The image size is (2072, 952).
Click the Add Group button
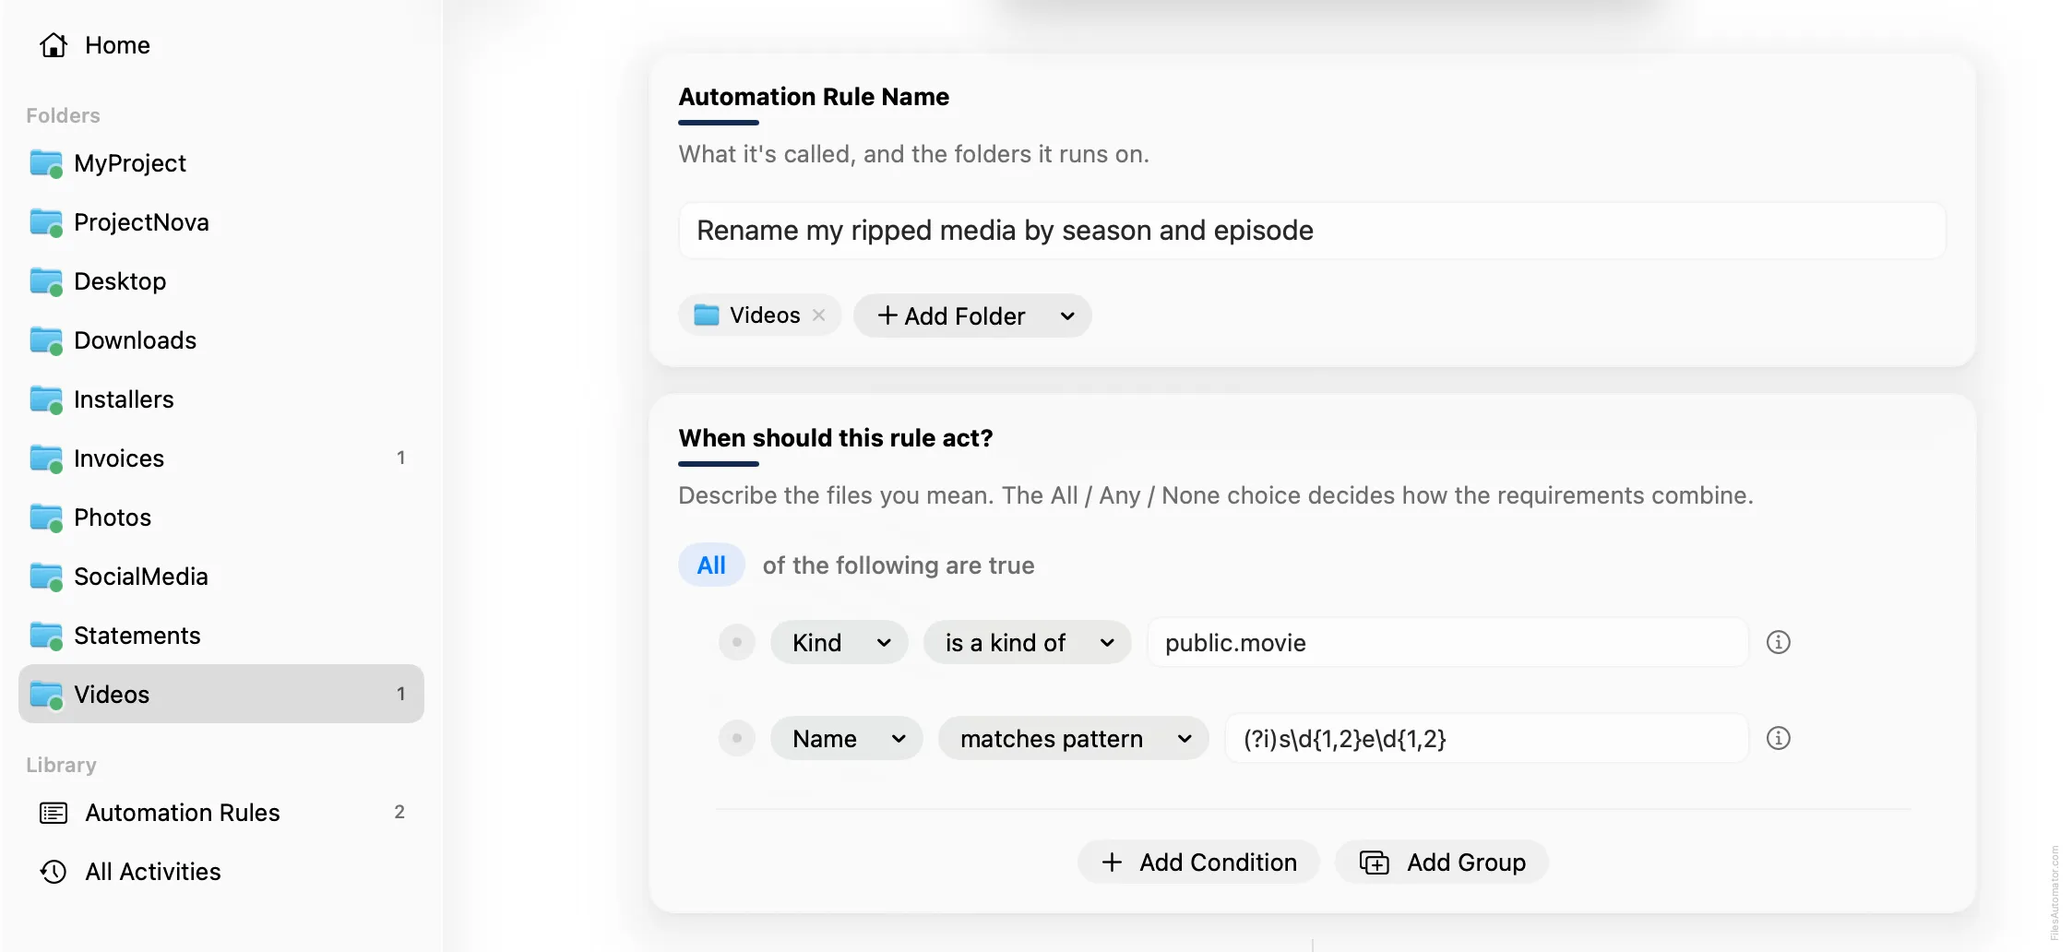[x=1442, y=863]
